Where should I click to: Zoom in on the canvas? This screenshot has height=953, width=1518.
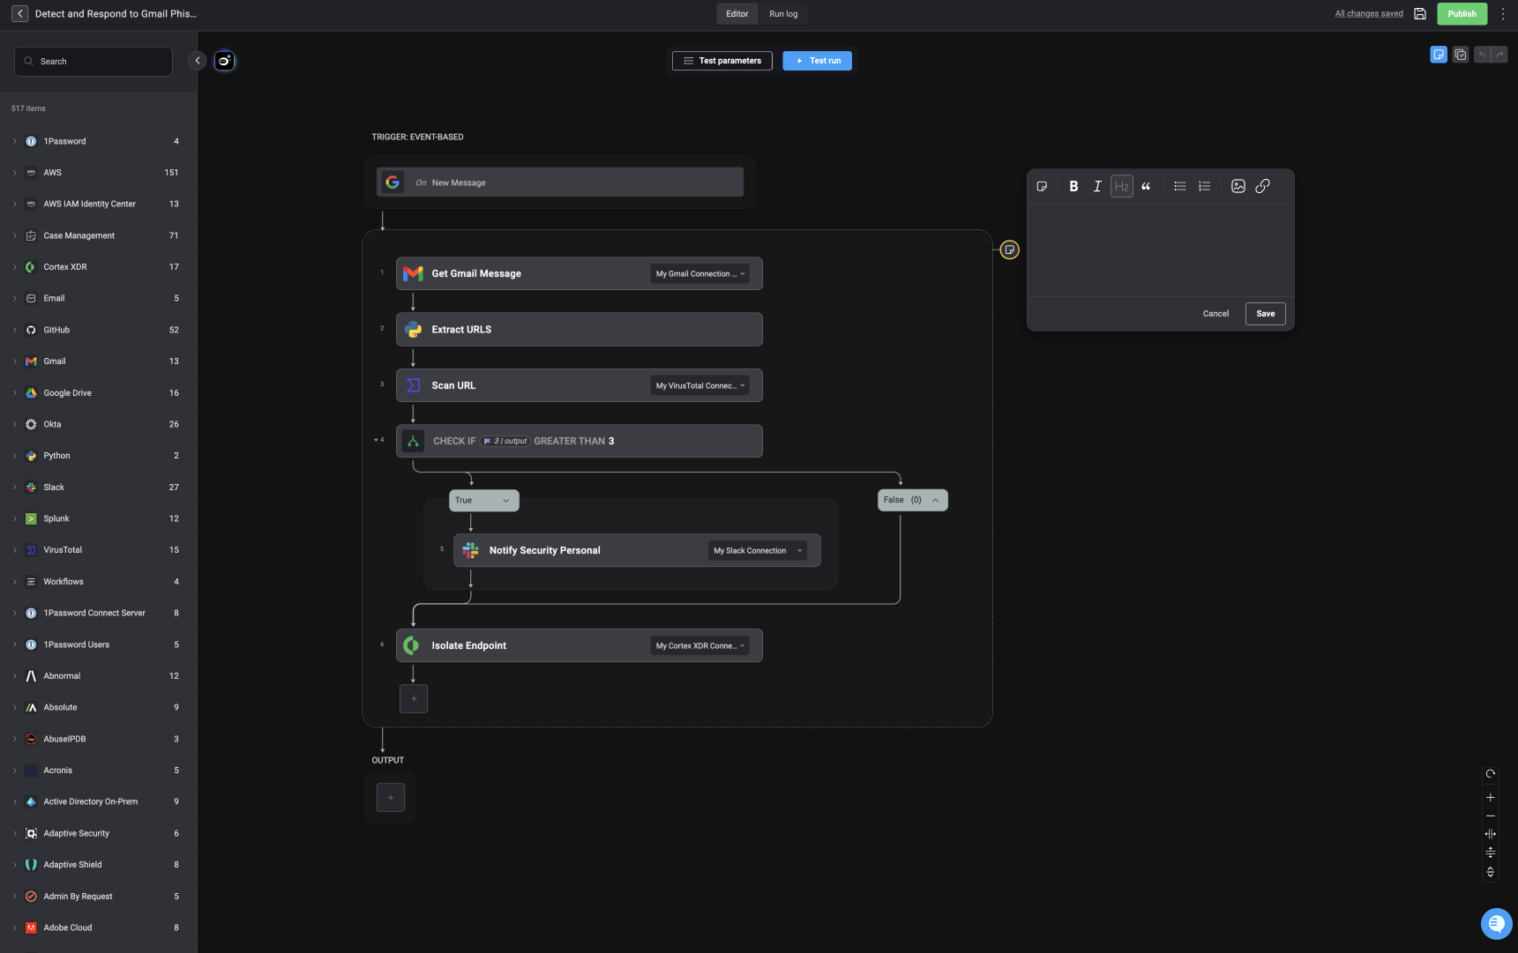click(x=1491, y=798)
